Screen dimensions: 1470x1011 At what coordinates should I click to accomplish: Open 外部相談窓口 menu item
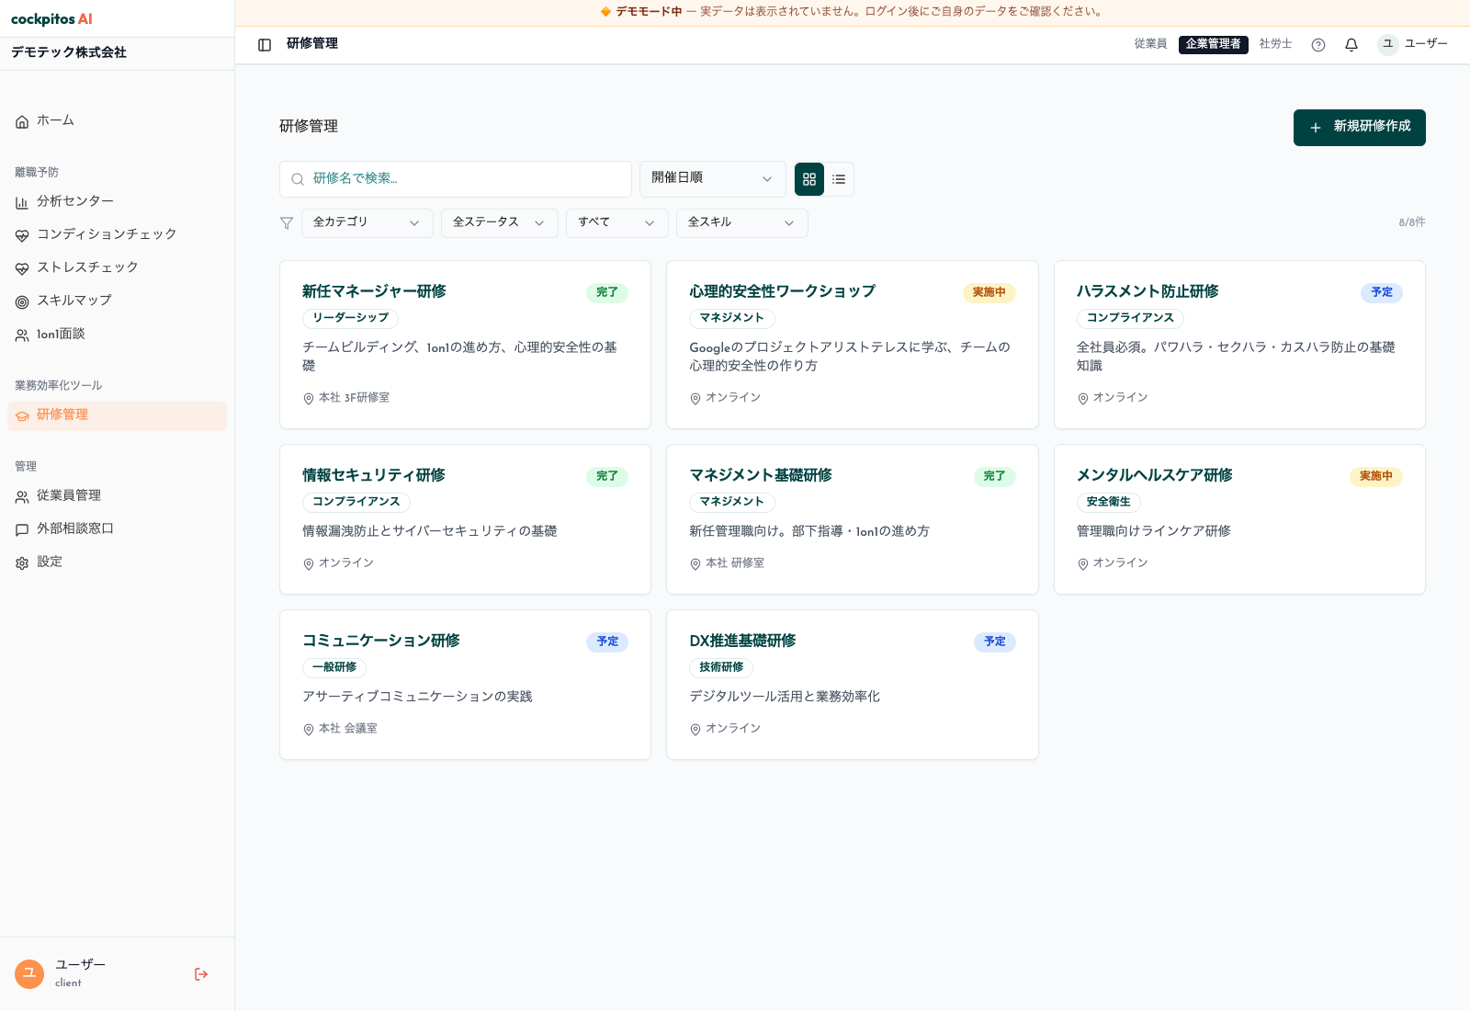tap(117, 529)
